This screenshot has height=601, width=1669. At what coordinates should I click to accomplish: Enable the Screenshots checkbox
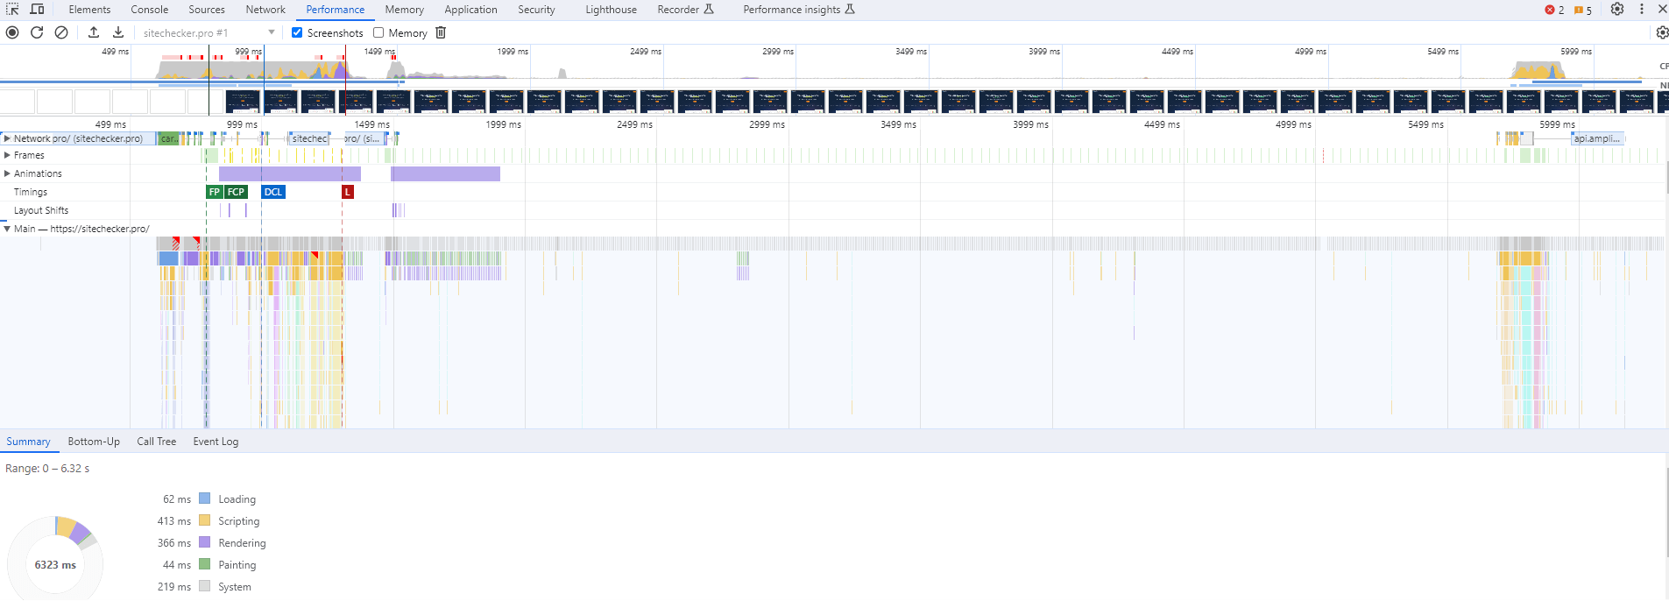(x=297, y=32)
